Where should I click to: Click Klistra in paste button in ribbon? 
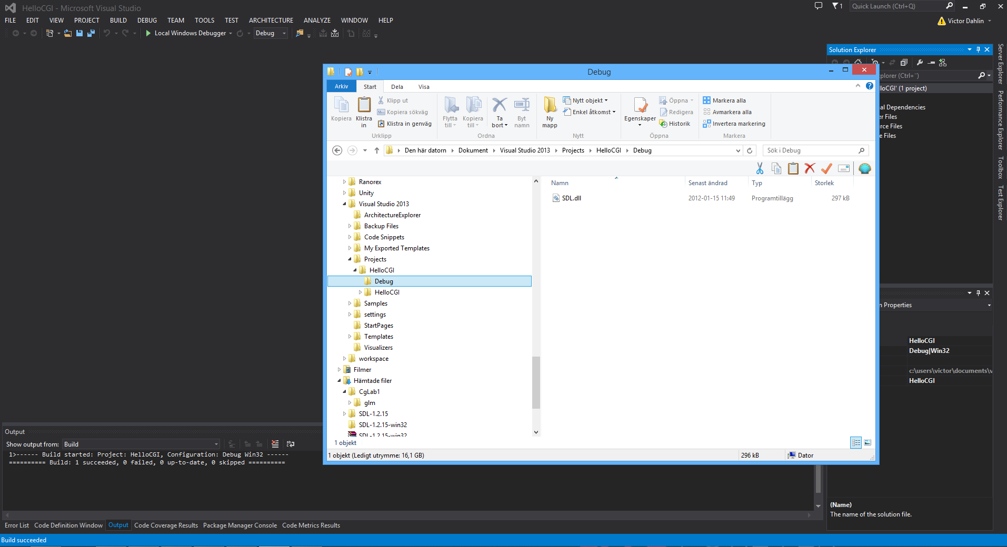pyautogui.click(x=364, y=112)
